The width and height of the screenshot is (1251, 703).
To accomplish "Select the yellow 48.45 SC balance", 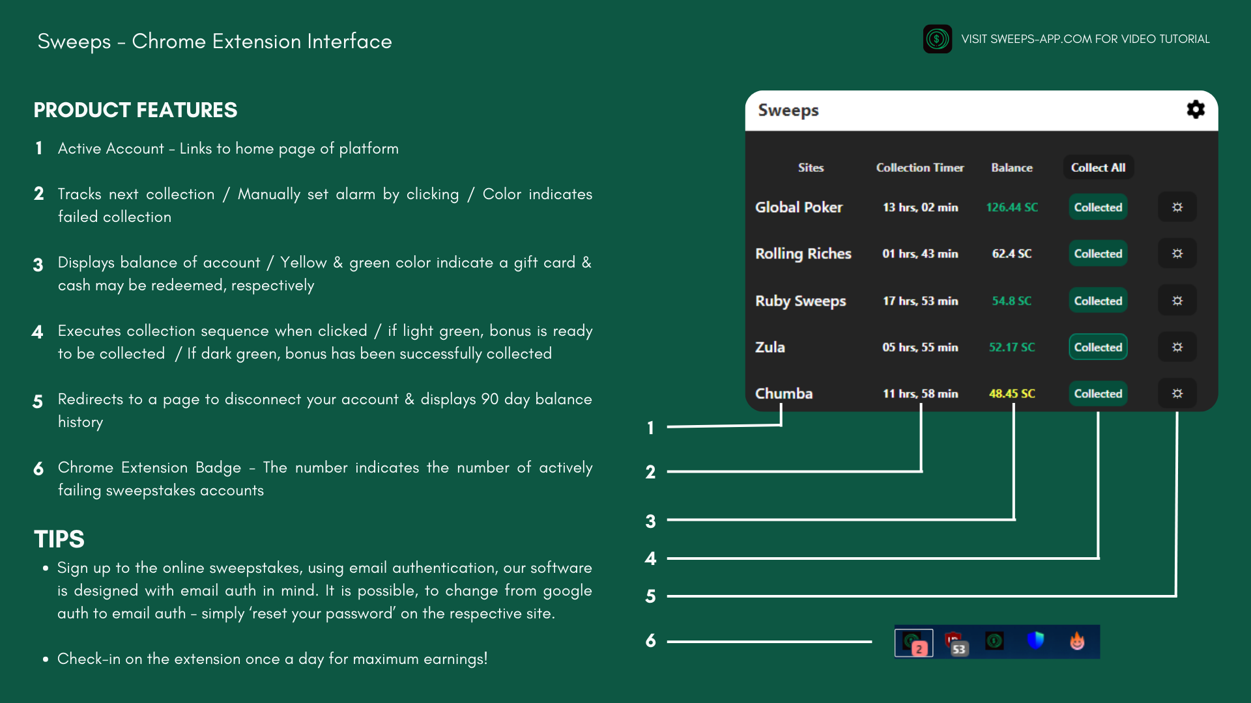I will click(1012, 393).
